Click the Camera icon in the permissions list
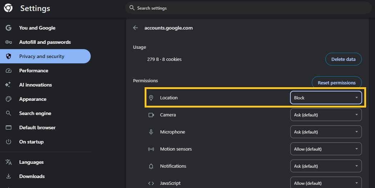 click(x=151, y=115)
